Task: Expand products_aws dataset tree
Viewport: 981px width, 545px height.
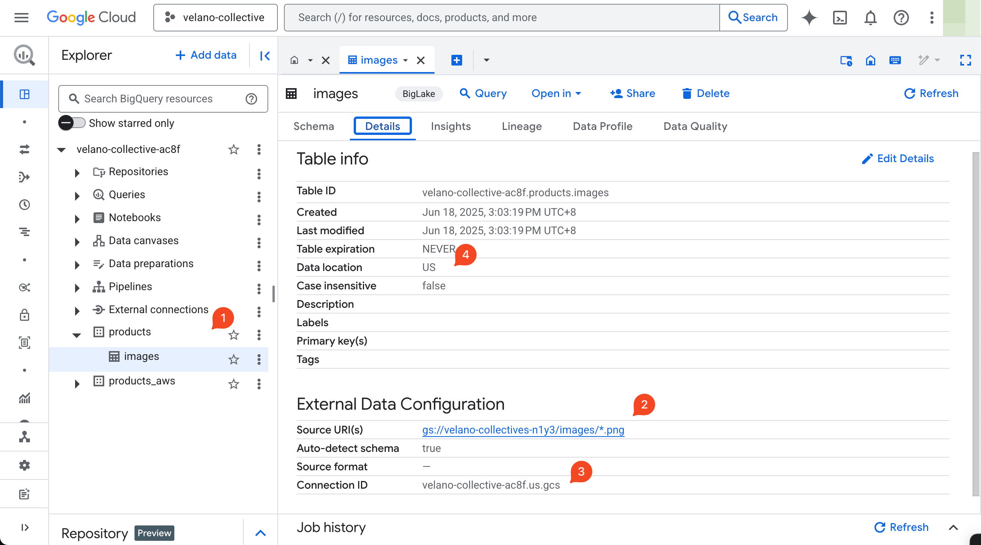Action: [x=77, y=383]
